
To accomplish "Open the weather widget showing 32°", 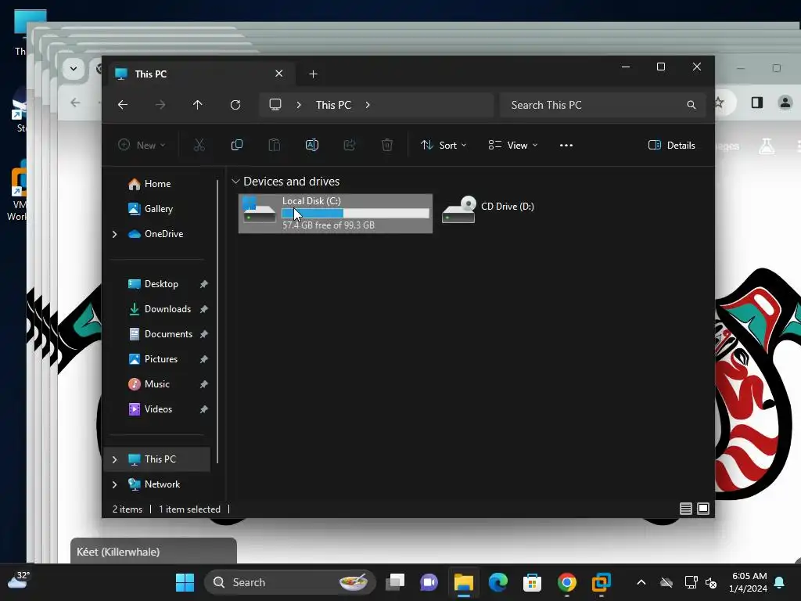I will pos(19,581).
